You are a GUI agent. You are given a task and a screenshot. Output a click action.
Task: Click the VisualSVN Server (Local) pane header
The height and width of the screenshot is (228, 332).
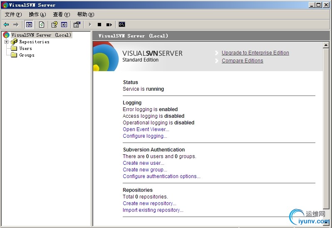[211, 36]
